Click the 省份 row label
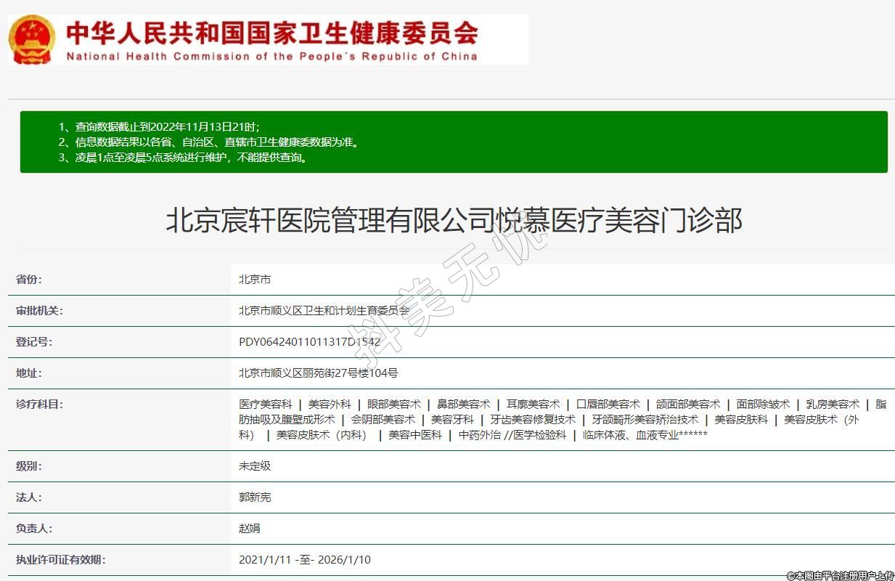 29,280
